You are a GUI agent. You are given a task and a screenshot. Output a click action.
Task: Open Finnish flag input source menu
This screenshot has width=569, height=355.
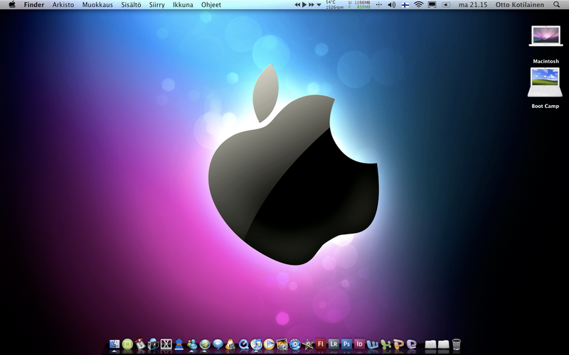pos(405,5)
